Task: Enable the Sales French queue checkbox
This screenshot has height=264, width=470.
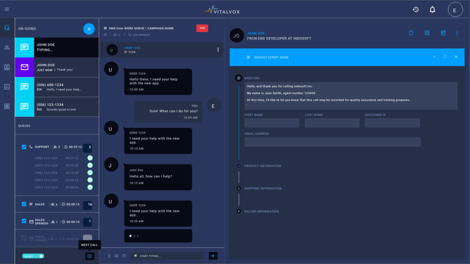Action: point(24,238)
